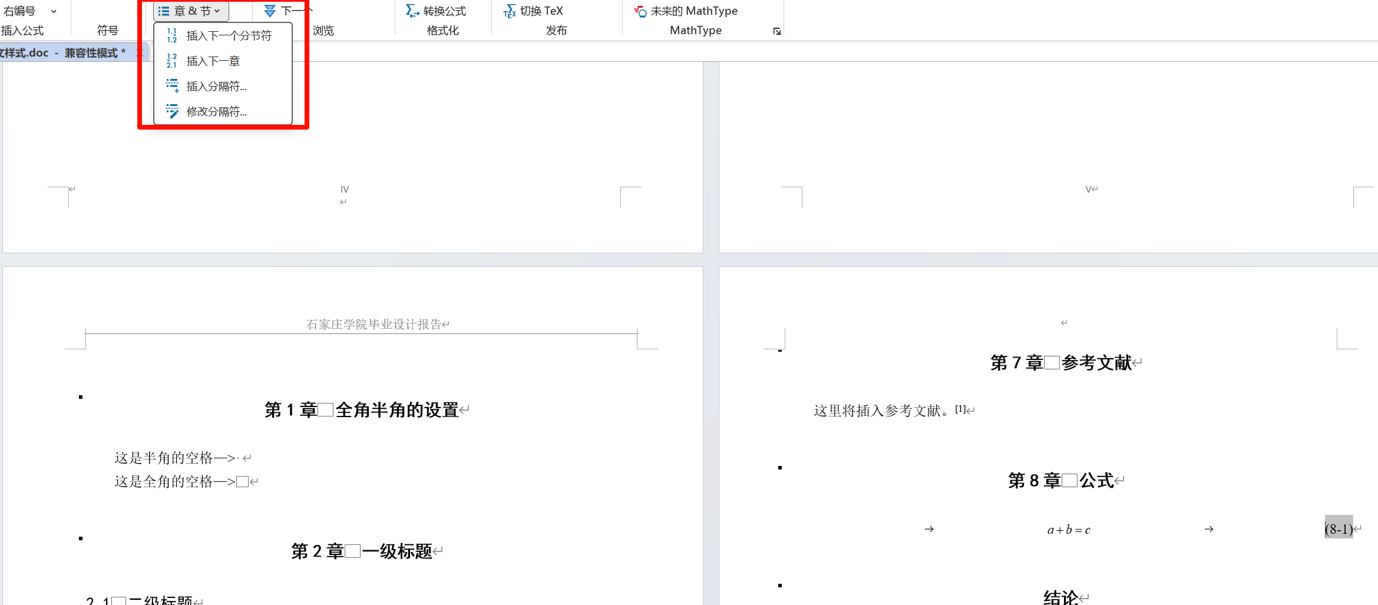Screen dimensions: 1378x605
Task: Click the 修改分隔符 pencil icon
Action: click(x=172, y=111)
